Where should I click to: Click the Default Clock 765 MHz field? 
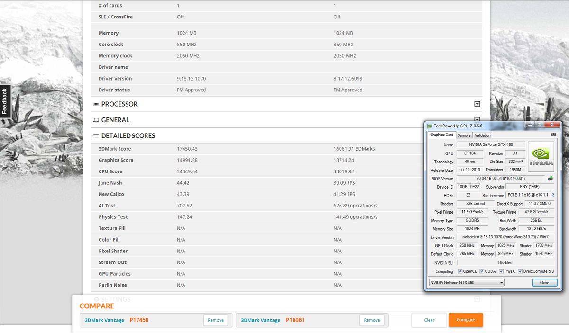coord(467,254)
